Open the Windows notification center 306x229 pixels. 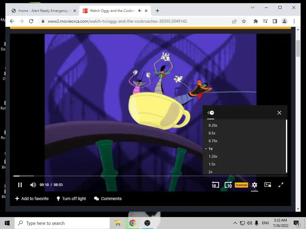pyautogui.click(x=297, y=223)
